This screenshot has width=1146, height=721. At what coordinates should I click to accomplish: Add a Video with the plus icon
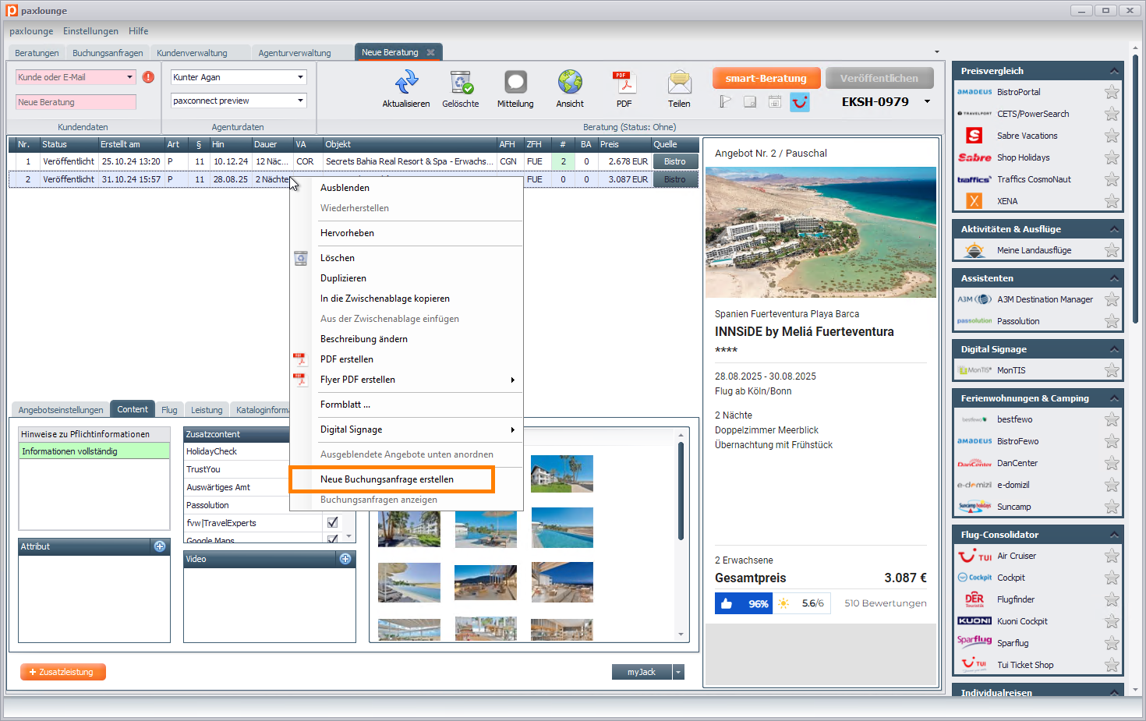click(x=345, y=559)
